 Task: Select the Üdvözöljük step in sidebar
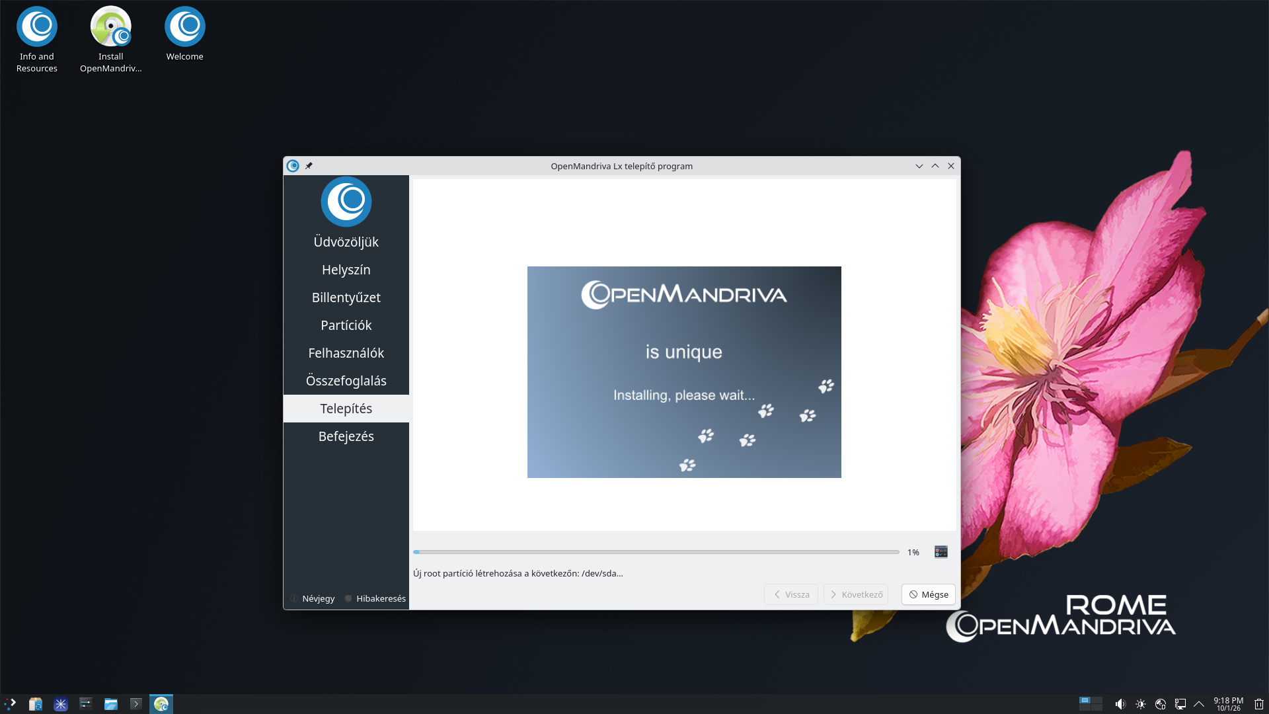coord(346,242)
